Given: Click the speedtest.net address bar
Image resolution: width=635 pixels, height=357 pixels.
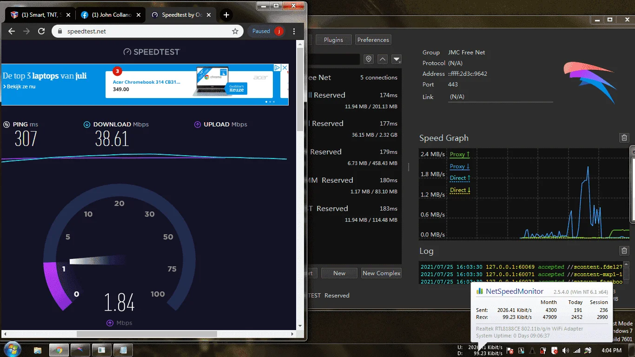Looking at the screenshot, I should 148,31.
